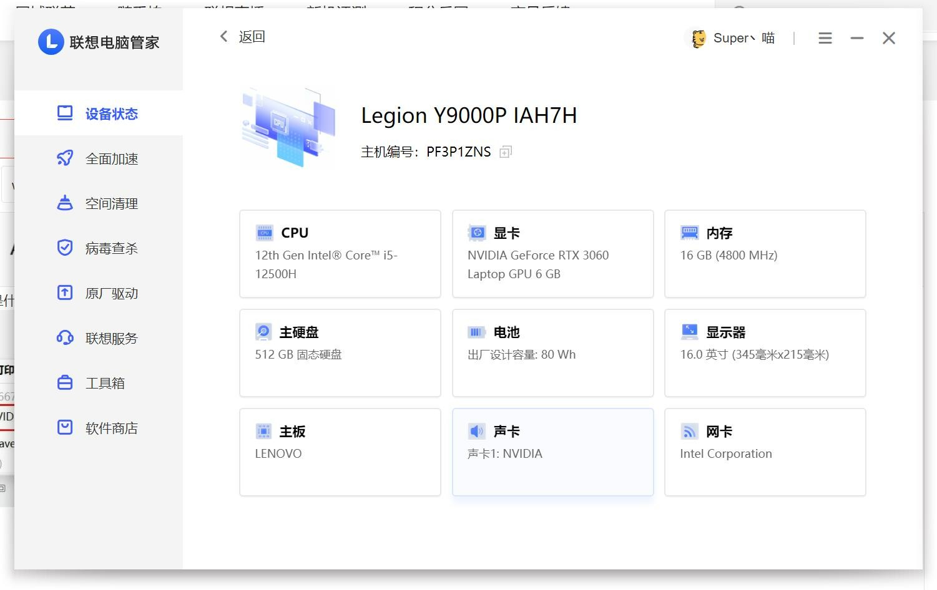Minimize the Lenovo PC Manager window
Viewport: 937px width, 590px height.
[x=857, y=38]
